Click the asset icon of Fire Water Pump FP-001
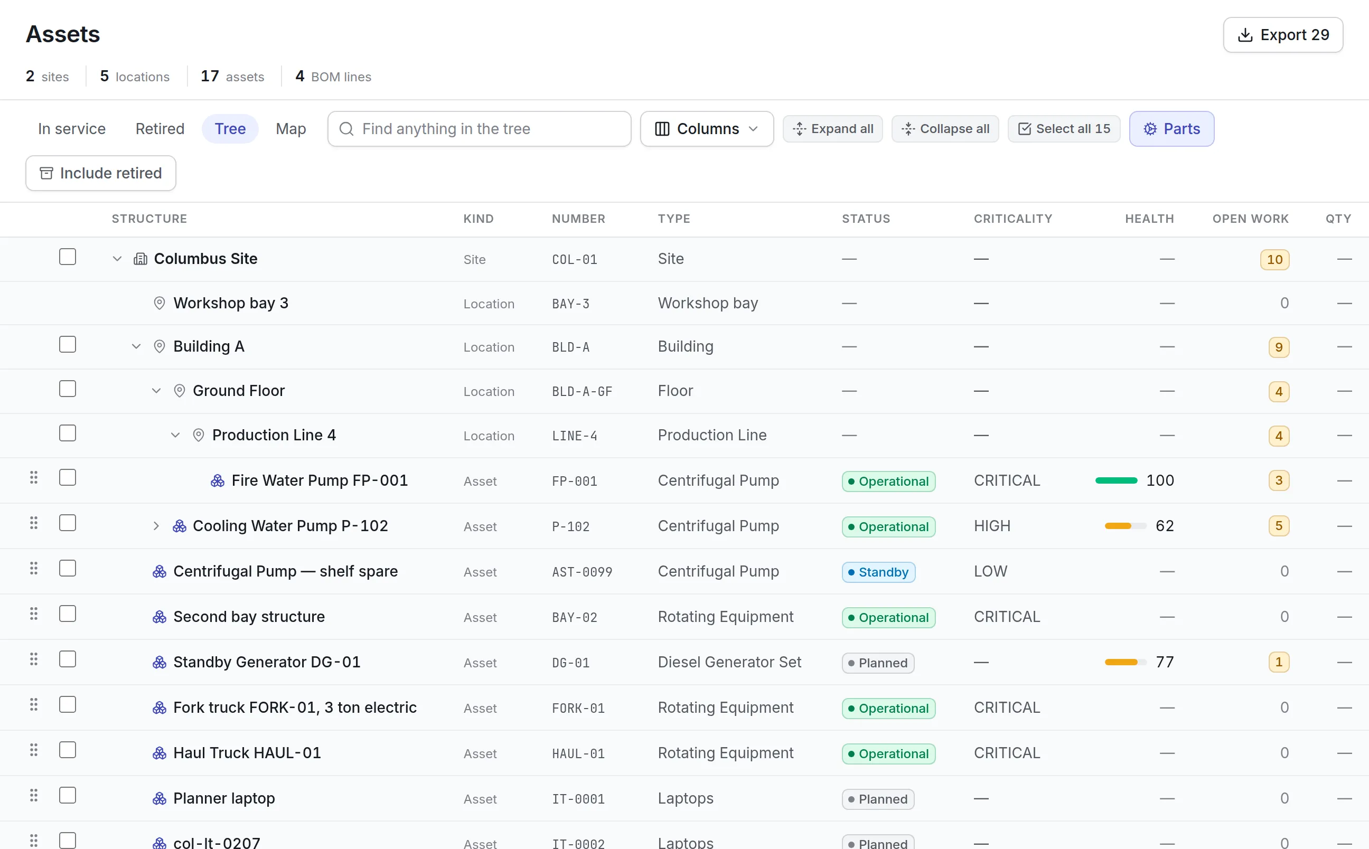Screen dimensions: 1369x849 click(x=217, y=480)
